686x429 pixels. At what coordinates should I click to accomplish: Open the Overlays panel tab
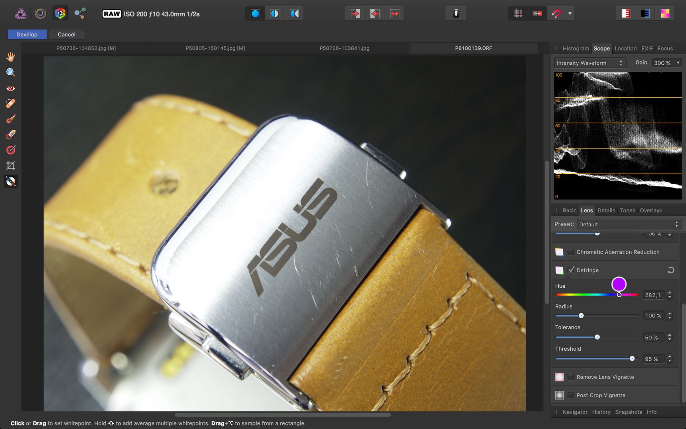click(651, 210)
